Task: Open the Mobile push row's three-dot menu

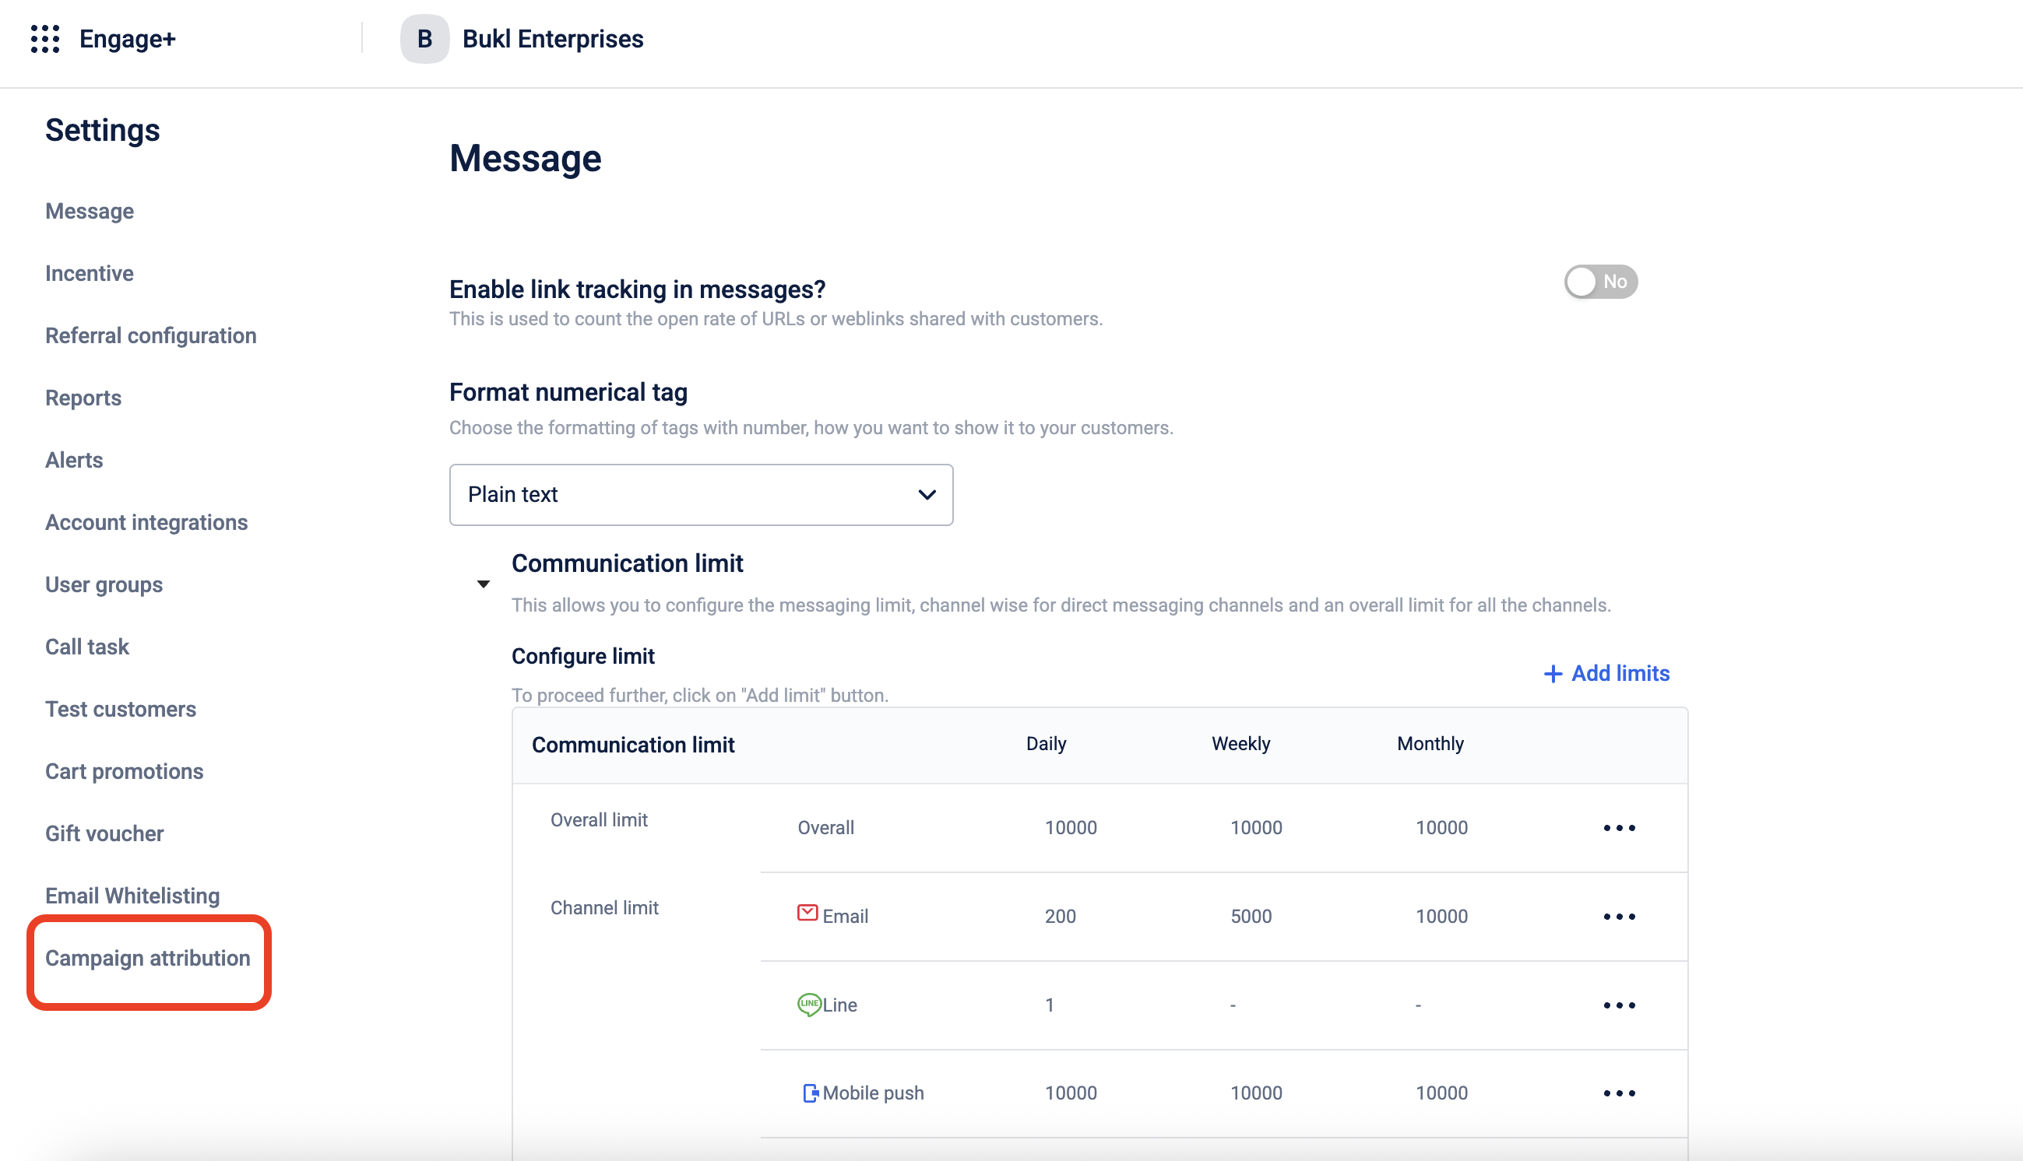Action: (x=1619, y=1093)
